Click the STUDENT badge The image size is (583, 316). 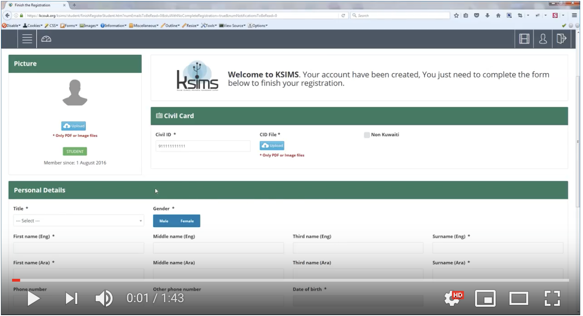[x=75, y=151]
